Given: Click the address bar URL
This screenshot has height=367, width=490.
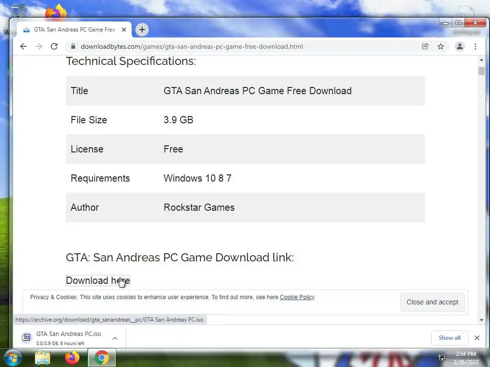Looking at the screenshot, I should tap(191, 46).
